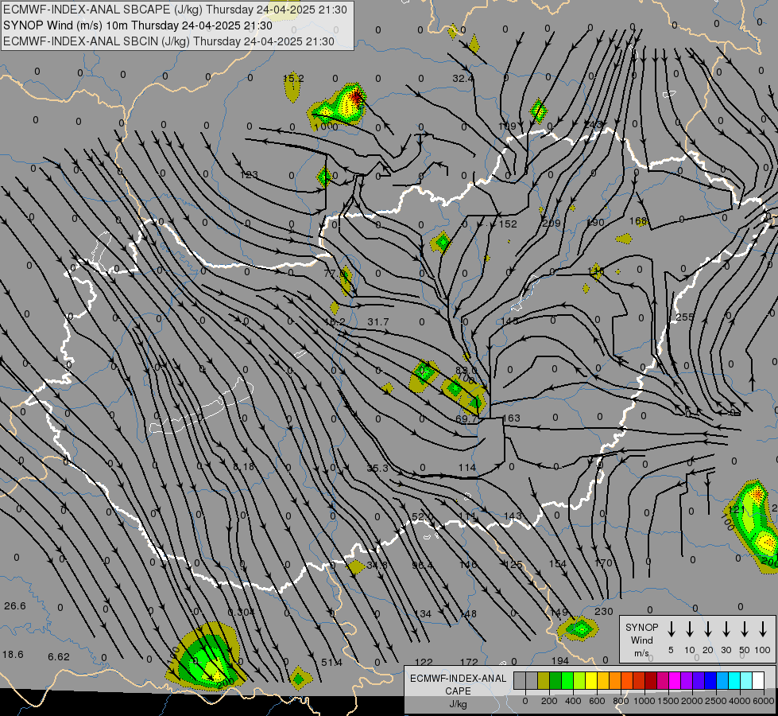Click the 30 m/s wind arrow in legend
The height and width of the screenshot is (716, 778).
(x=726, y=629)
